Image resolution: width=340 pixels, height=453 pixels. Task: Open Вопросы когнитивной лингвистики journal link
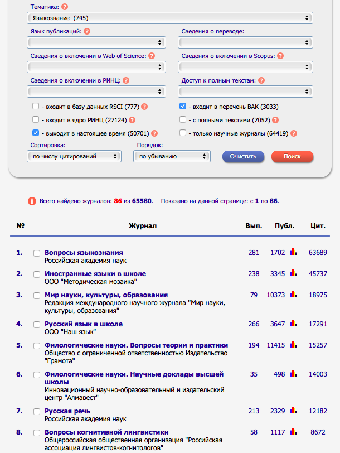tap(106, 432)
